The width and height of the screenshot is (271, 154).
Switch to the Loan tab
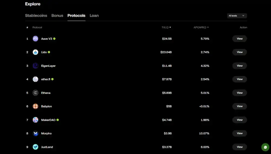94,16
